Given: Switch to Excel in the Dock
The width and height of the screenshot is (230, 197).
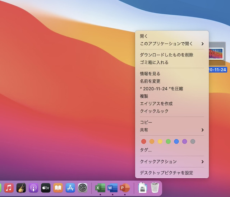Looking at the screenshot, I should (x=100, y=188).
